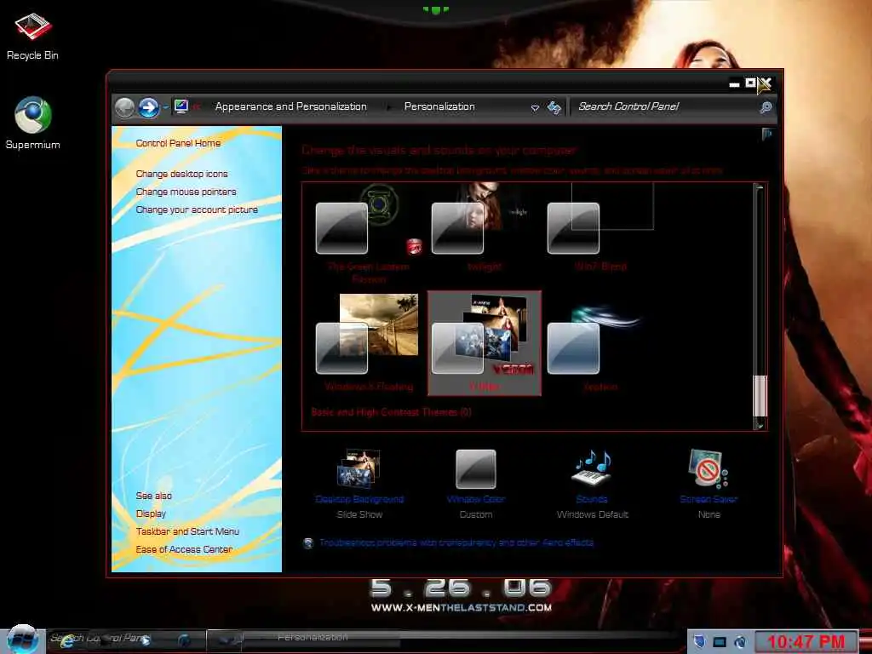Open the Display link under See also

151,513
